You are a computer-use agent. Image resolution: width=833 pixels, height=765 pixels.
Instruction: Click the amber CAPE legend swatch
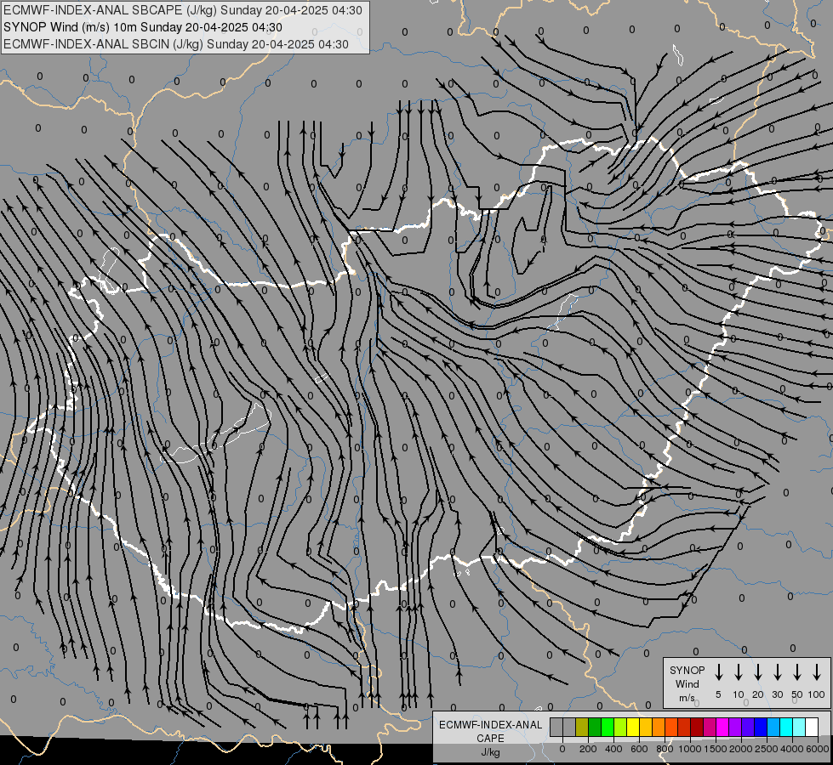coord(646,727)
